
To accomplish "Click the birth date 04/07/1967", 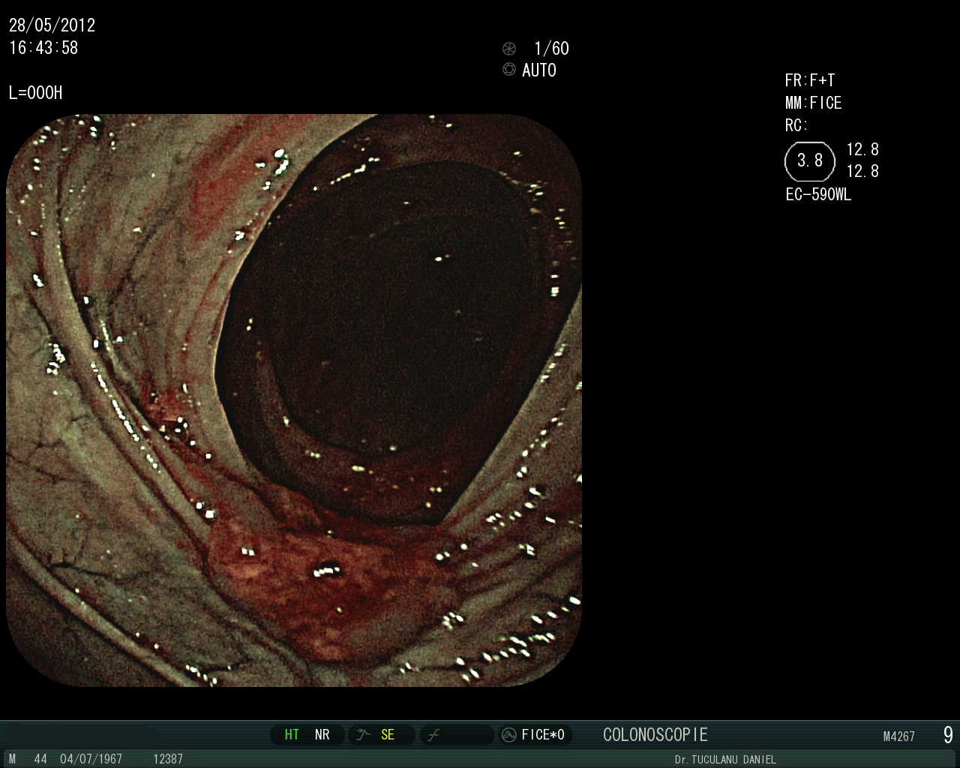I will (x=91, y=759).
